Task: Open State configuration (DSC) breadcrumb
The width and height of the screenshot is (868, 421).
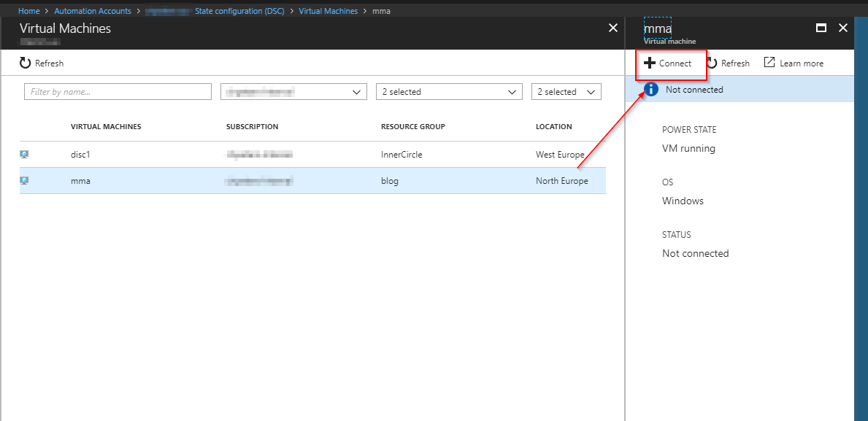Action: point(239,11)
